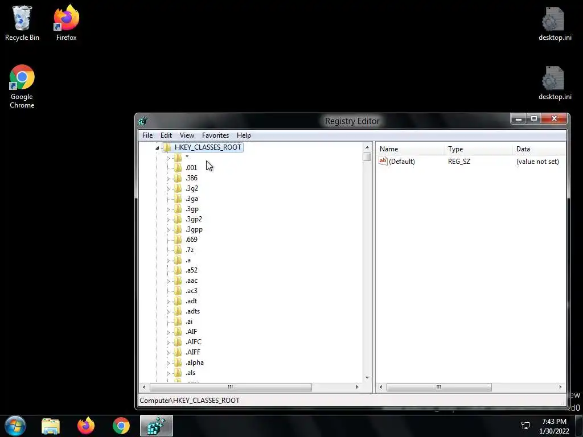Image resolution: width=583 pixels, height=437 pixels.
Task: Click the Registry Editor taskbar button
Action: tap(156, 426)
